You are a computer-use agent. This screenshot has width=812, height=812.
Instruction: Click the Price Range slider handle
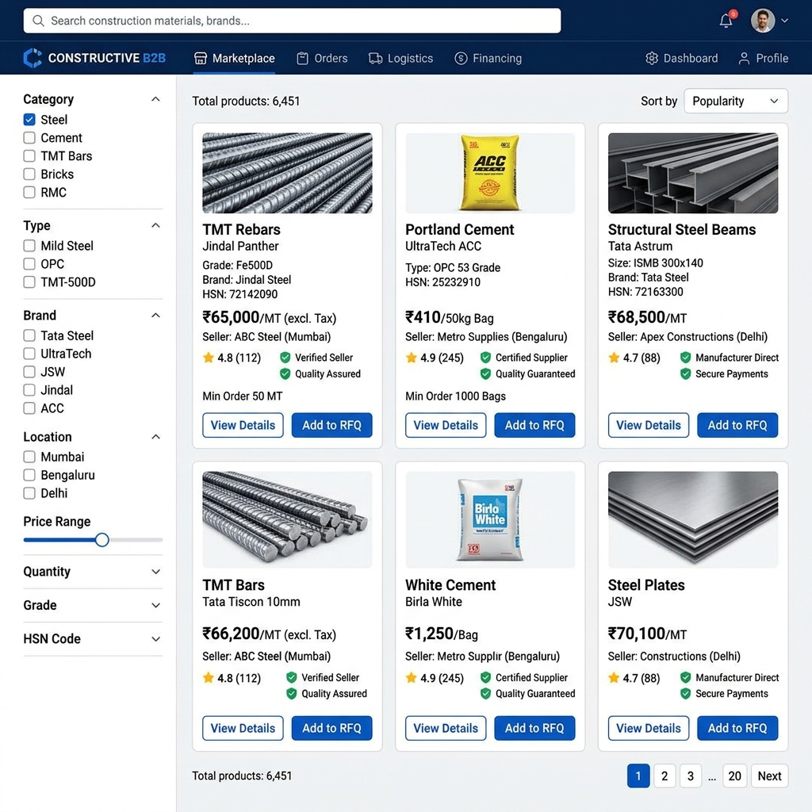pos(102,539)
